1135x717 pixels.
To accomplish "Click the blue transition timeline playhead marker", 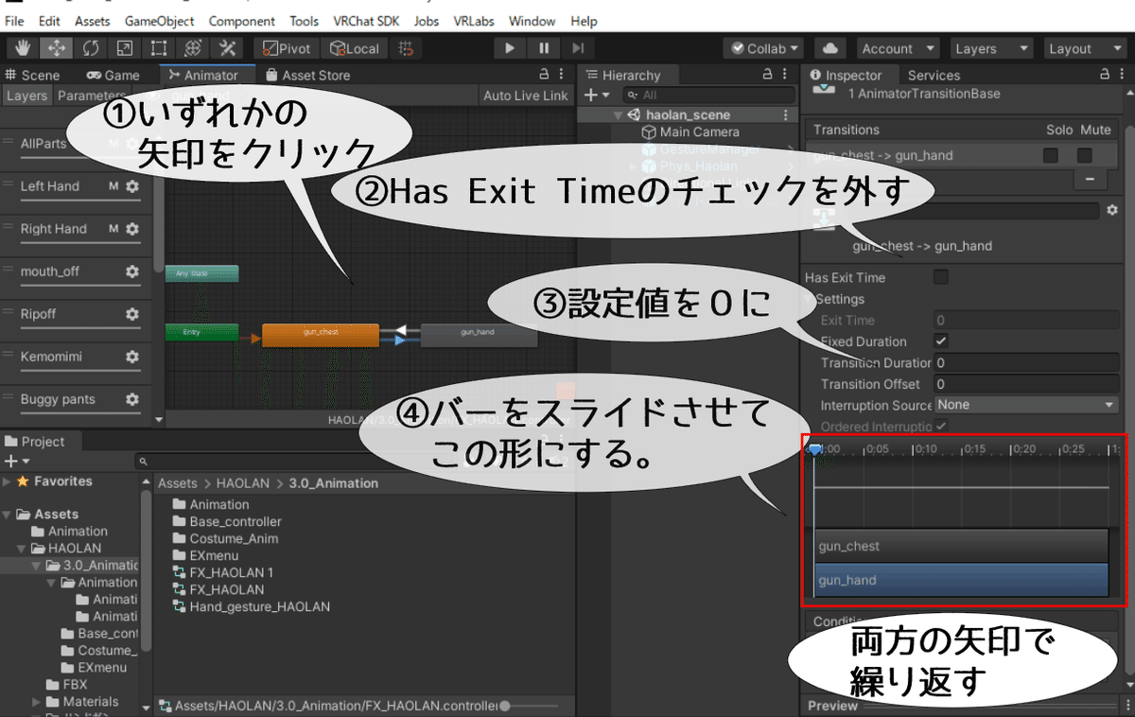I will coord(814,451).
